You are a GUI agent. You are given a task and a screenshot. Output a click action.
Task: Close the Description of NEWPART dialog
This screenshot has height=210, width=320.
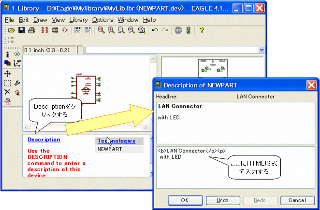[311, 85]
